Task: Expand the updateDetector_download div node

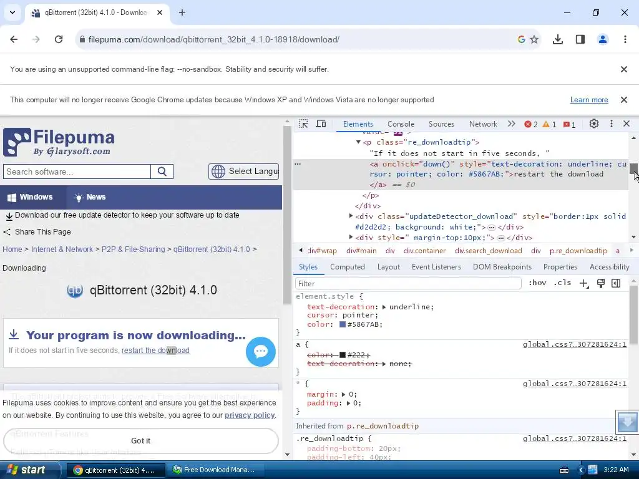Action: 351,216
